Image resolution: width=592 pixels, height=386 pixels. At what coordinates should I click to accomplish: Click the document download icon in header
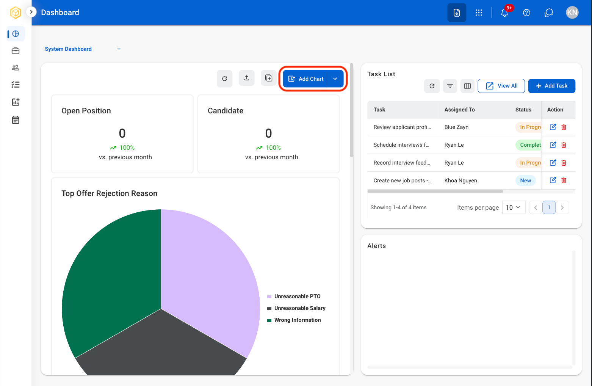click(457, 13)
